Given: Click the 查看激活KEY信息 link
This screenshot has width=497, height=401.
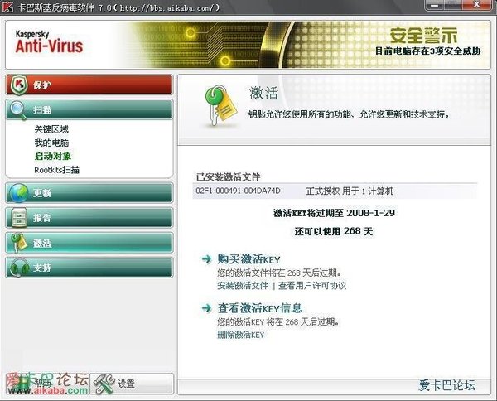Looking at the screenshot, I should 260,308.
